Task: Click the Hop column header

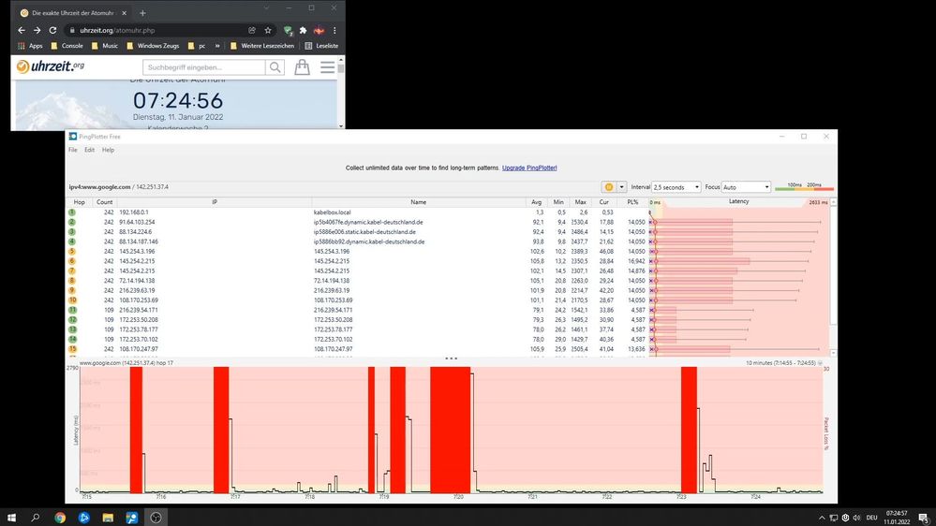Action: (x=79, y=202)
